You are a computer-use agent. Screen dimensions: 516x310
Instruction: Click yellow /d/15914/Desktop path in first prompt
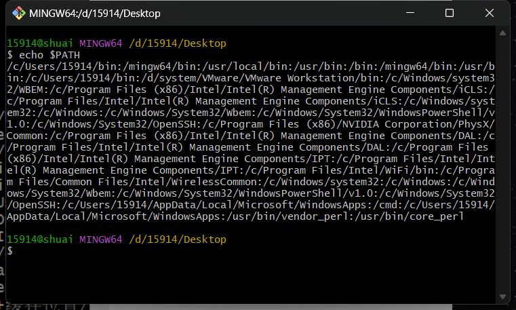[177, 43]
